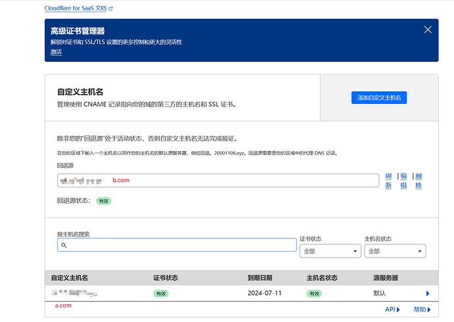Image resolution: width=454 pixels, height=322 pixels.
Task: Click the 自定义主机名 column header
Action: tap(70, 278)
